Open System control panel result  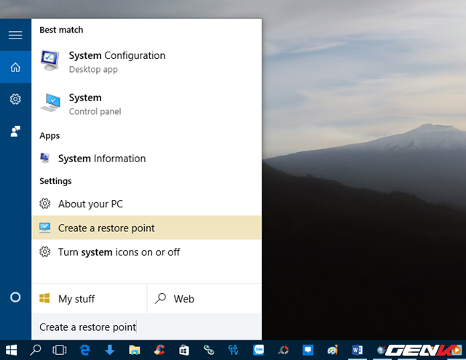pos(85,104)
